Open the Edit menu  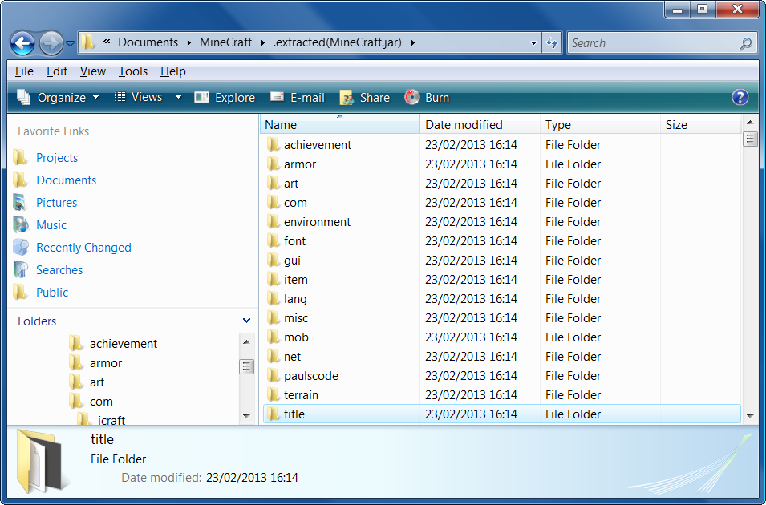(x=57, y=71)
